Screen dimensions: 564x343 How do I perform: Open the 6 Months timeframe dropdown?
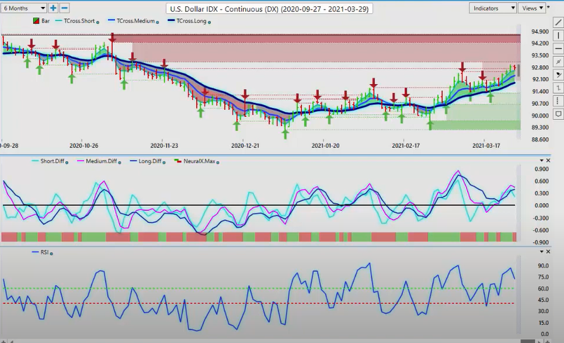point(25,8)
